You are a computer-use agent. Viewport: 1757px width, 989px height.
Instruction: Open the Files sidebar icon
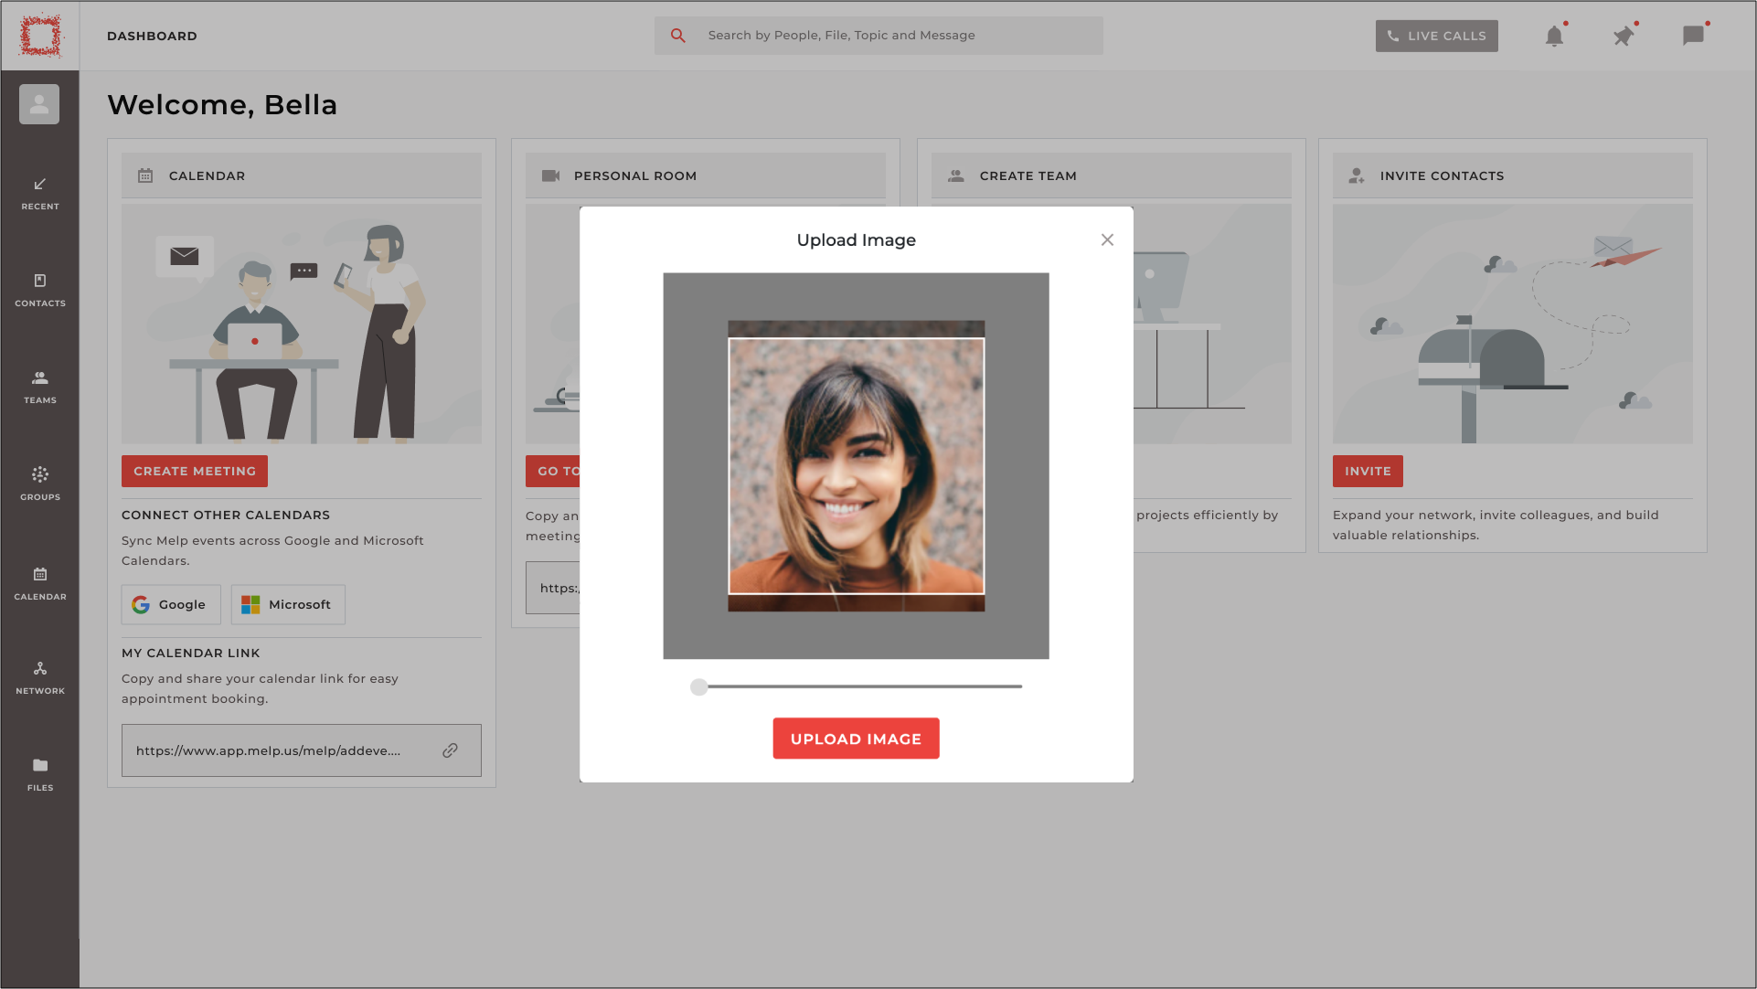[x=40, y=773]
